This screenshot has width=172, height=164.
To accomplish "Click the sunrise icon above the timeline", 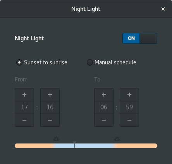I will point(117,138).
